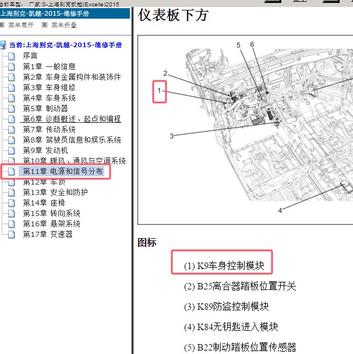
Task: Click the 仪表板下方 page heading
Action: point(173,15)
